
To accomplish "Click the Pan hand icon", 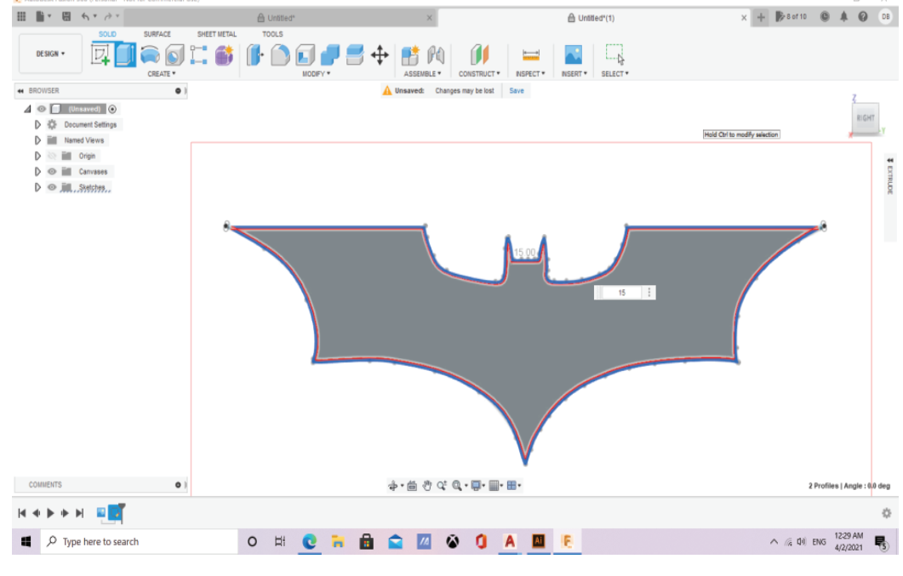I will 427,486.
